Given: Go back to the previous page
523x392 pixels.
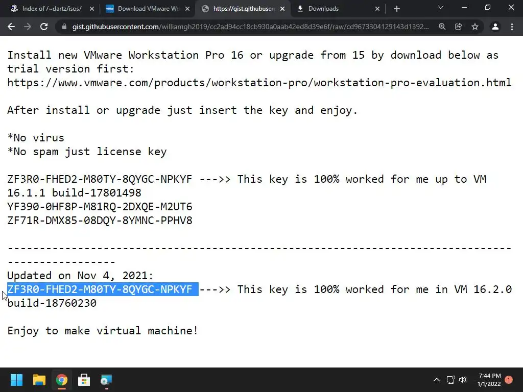Looking at the screenshot, I should (x=11, y=27).
